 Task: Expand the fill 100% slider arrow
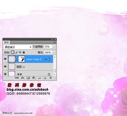tap(54, 53)
